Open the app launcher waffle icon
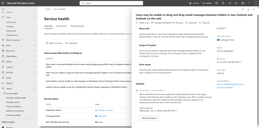The image size is (259, 128). tap(3, 3)
